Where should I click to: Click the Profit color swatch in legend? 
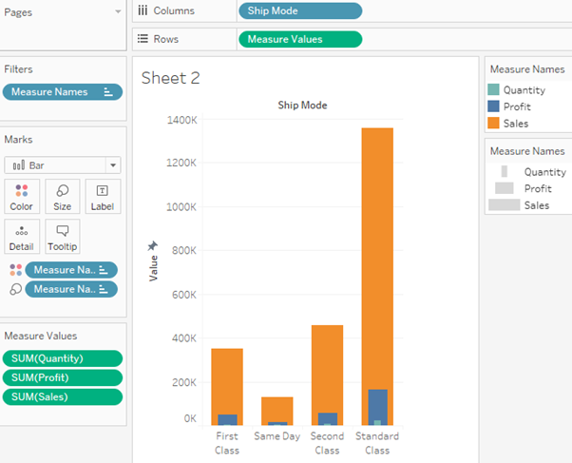pos(493,106)
